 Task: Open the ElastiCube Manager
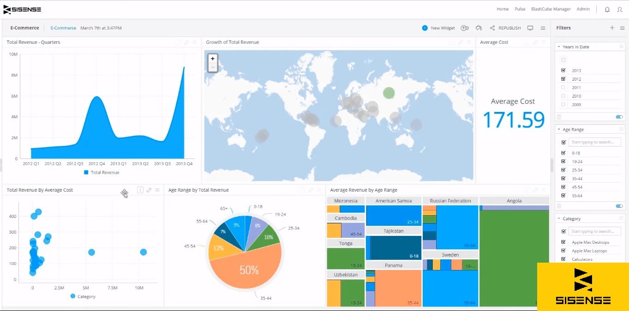[x=551, y=9]
